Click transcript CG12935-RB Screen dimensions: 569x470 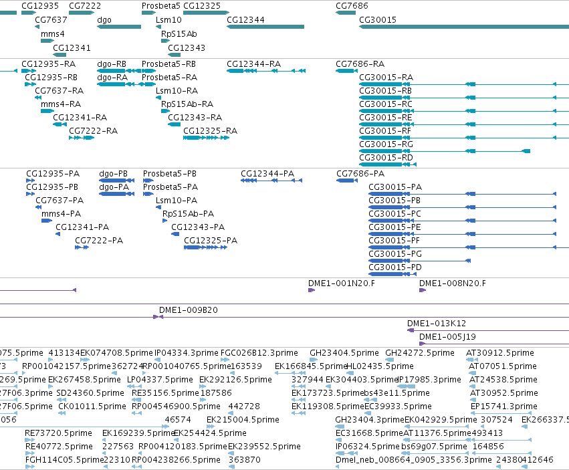pyautogui.click(x=51, y=78)
